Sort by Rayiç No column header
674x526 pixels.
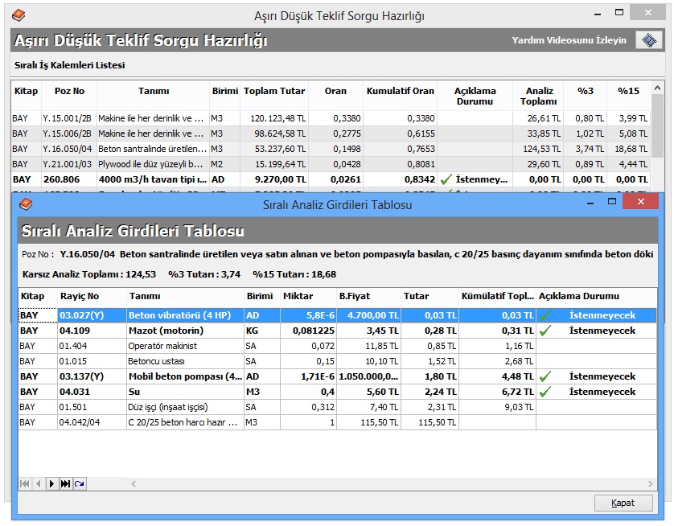tap(80, 296)
